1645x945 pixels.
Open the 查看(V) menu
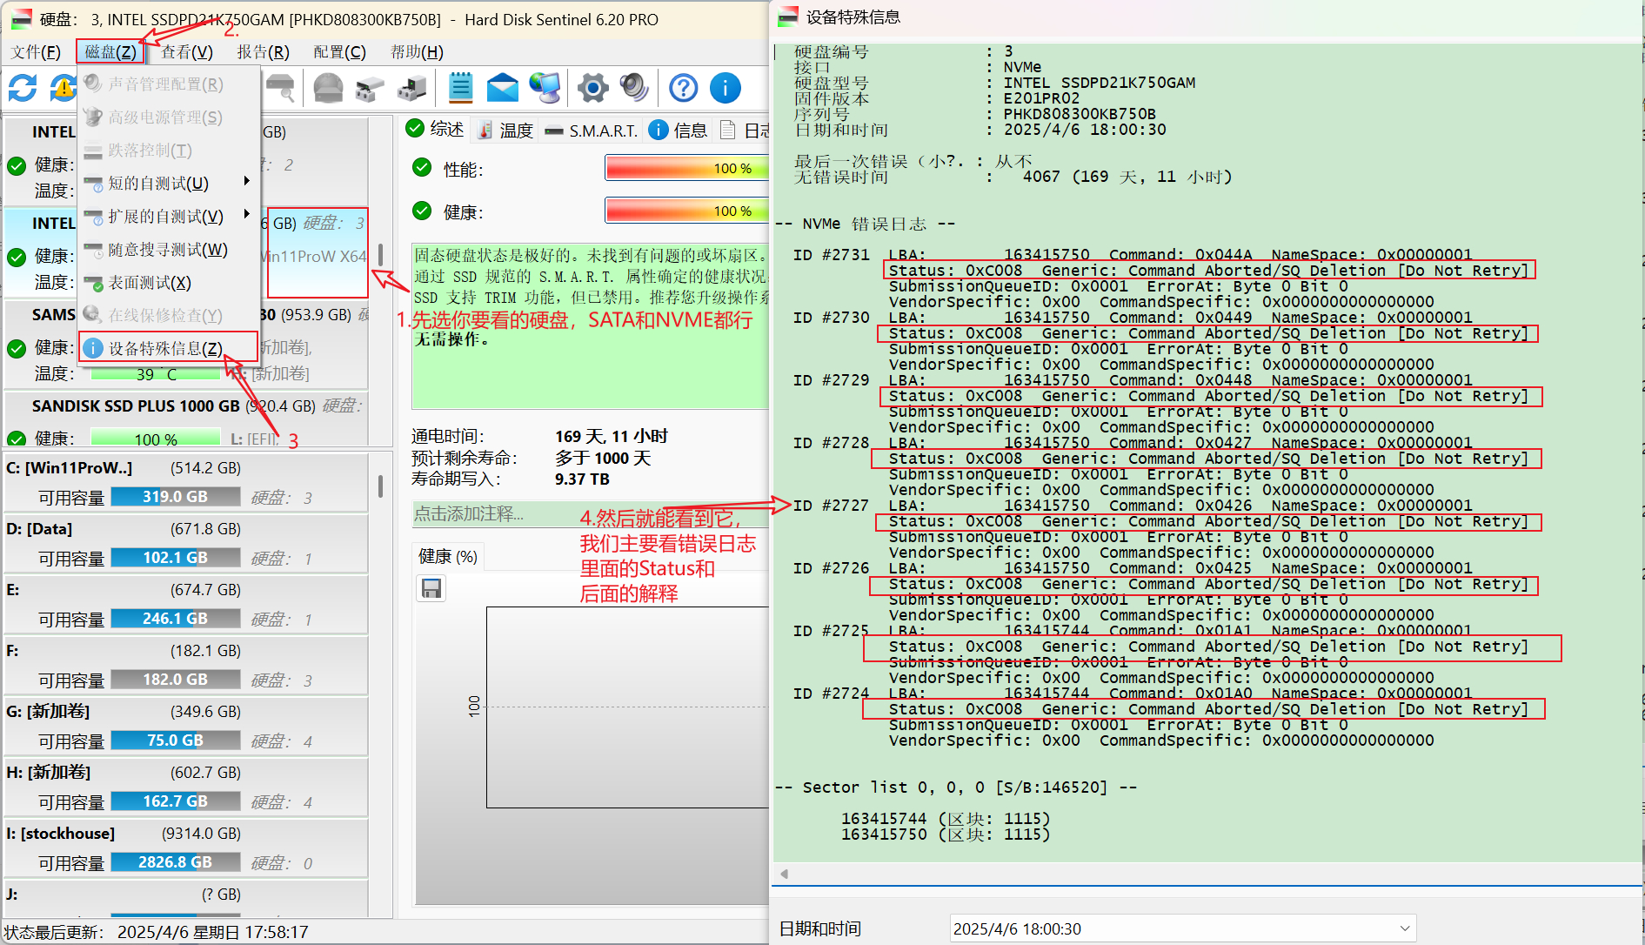coord(186,52)
